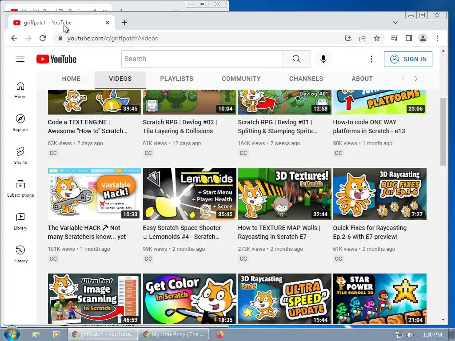
Task: Select the VIDEOS channel tab
Action: (120, 79)
